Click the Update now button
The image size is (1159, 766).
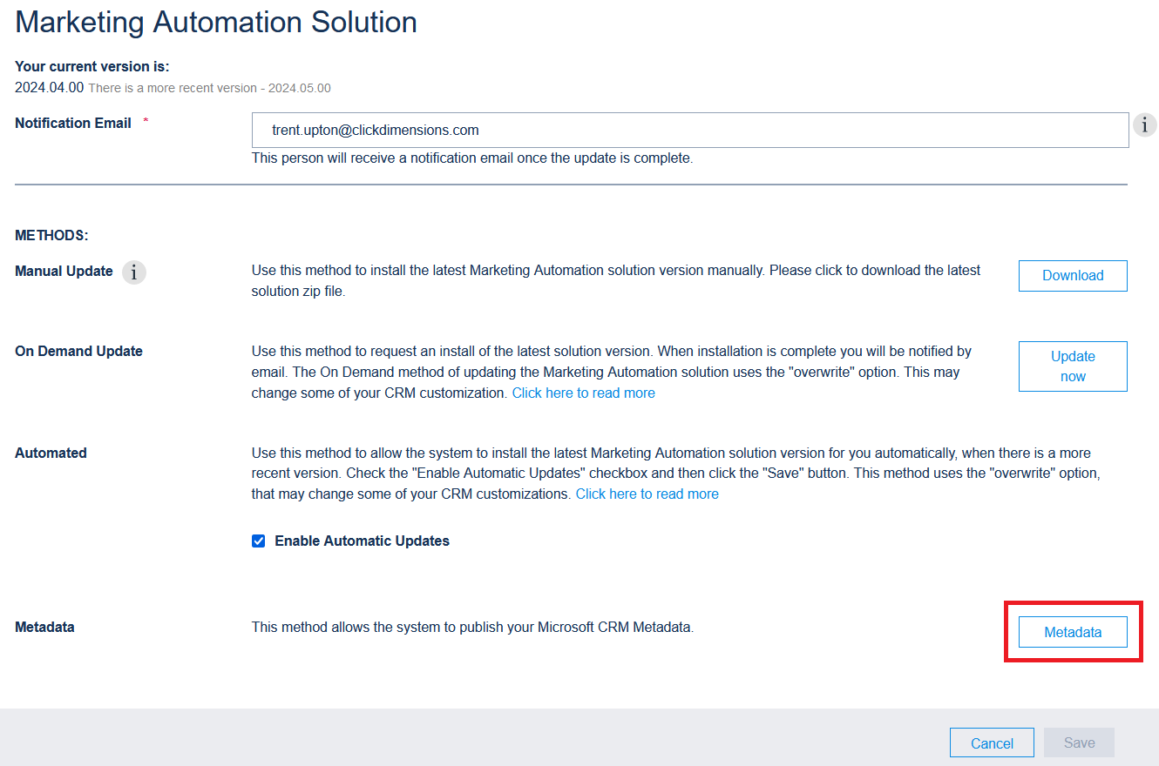click(x=1073, y=366)
